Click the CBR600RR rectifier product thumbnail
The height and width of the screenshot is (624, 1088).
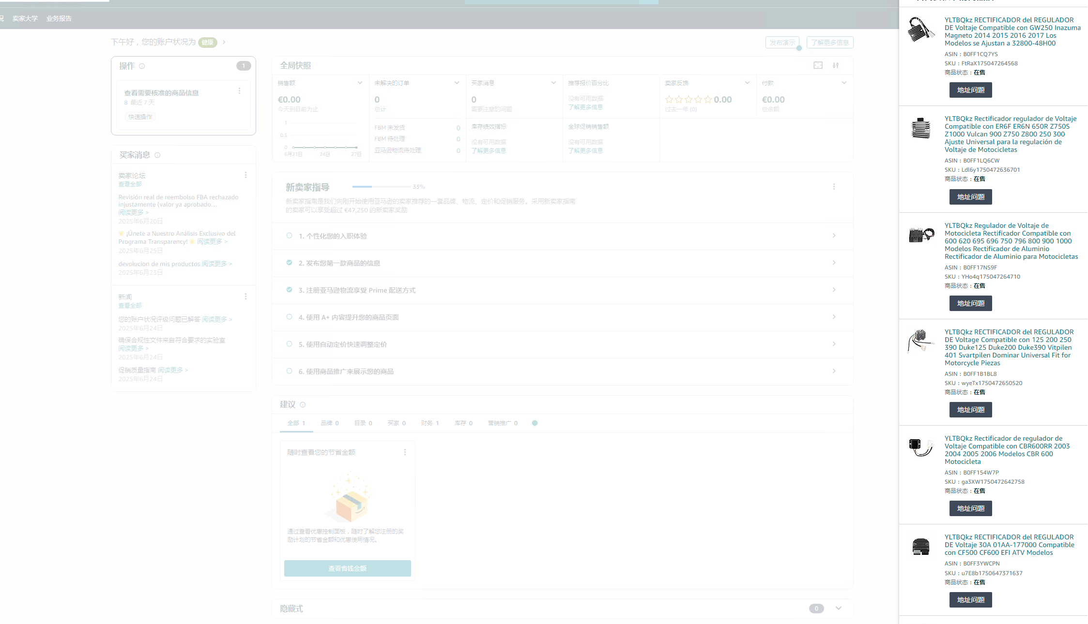[920, 447]
